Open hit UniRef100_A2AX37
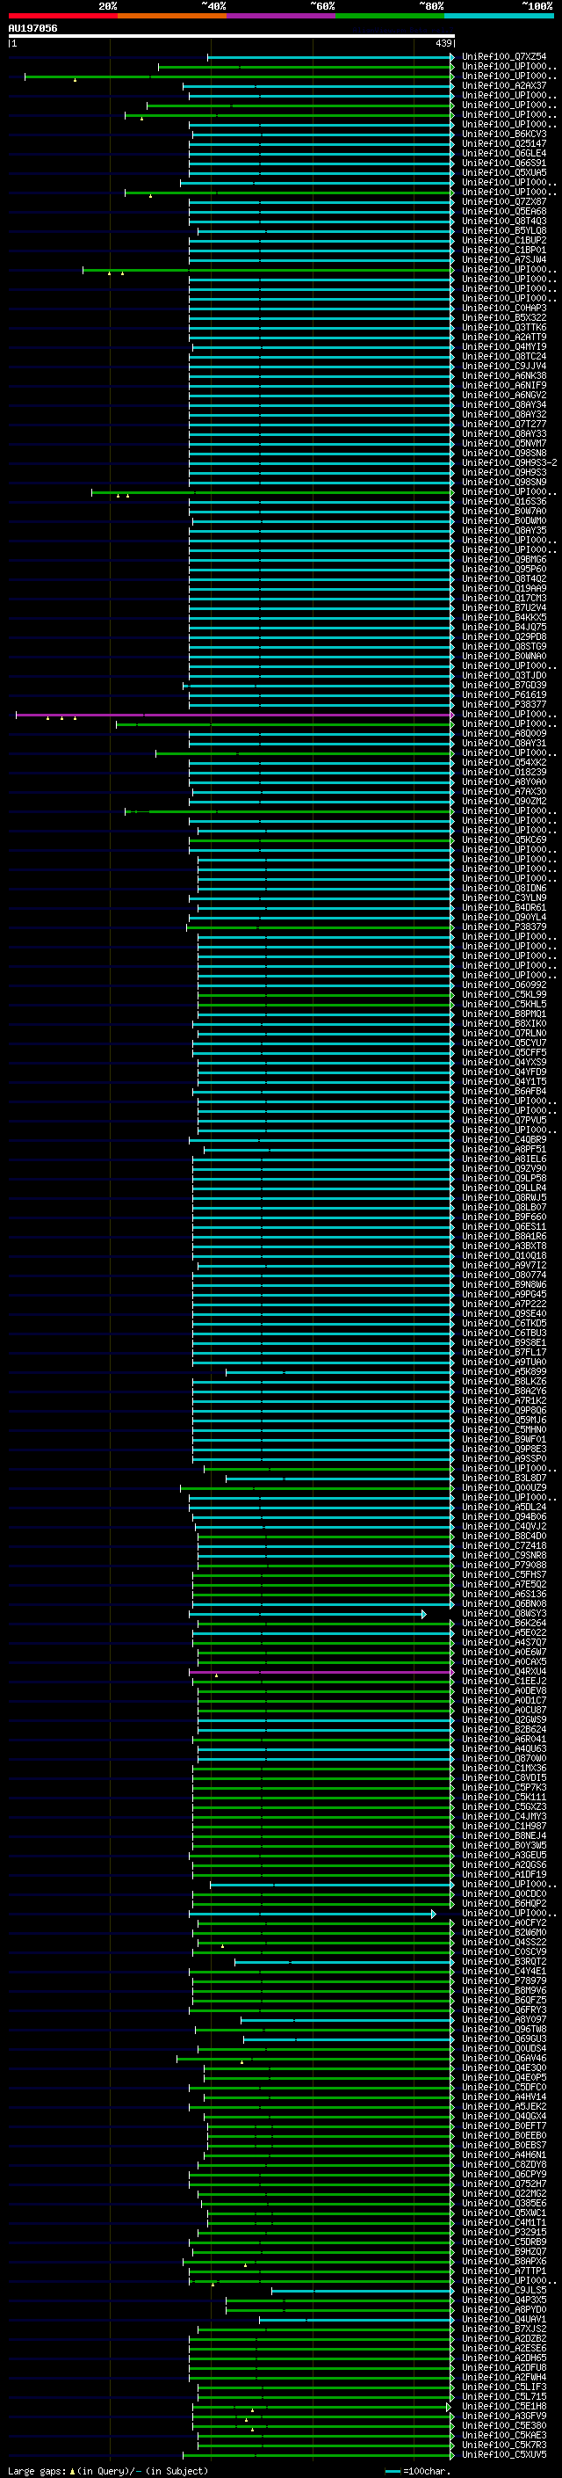The width and height of the screenshot is (562, 2478). [x=503, y=85]
